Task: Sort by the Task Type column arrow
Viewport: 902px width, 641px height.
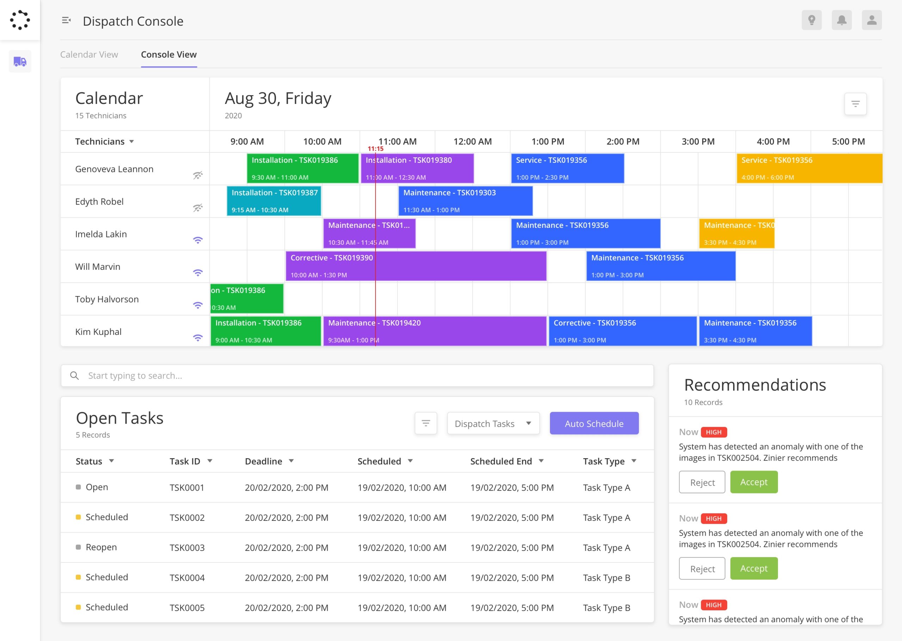Action: (x=634, y=461)
